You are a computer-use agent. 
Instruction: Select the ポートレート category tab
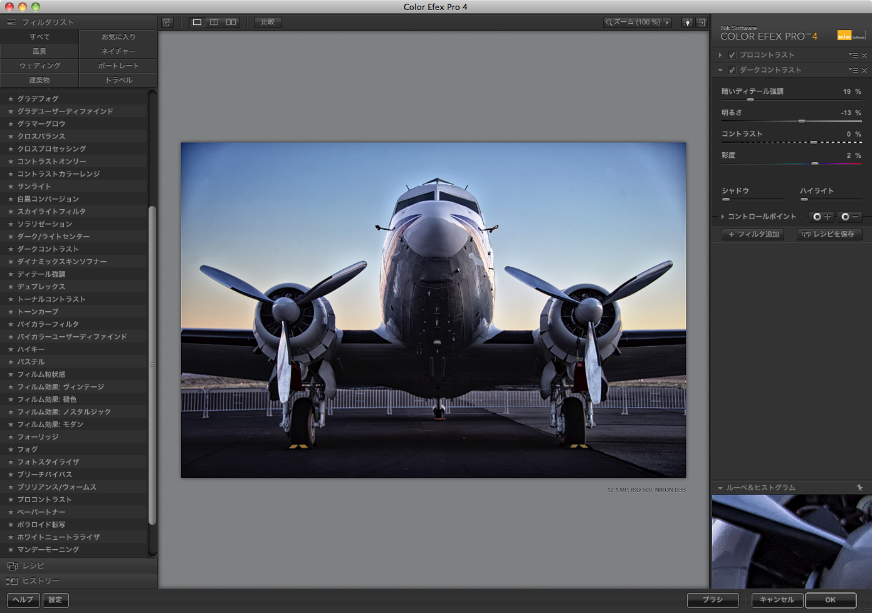coord(118,65)
